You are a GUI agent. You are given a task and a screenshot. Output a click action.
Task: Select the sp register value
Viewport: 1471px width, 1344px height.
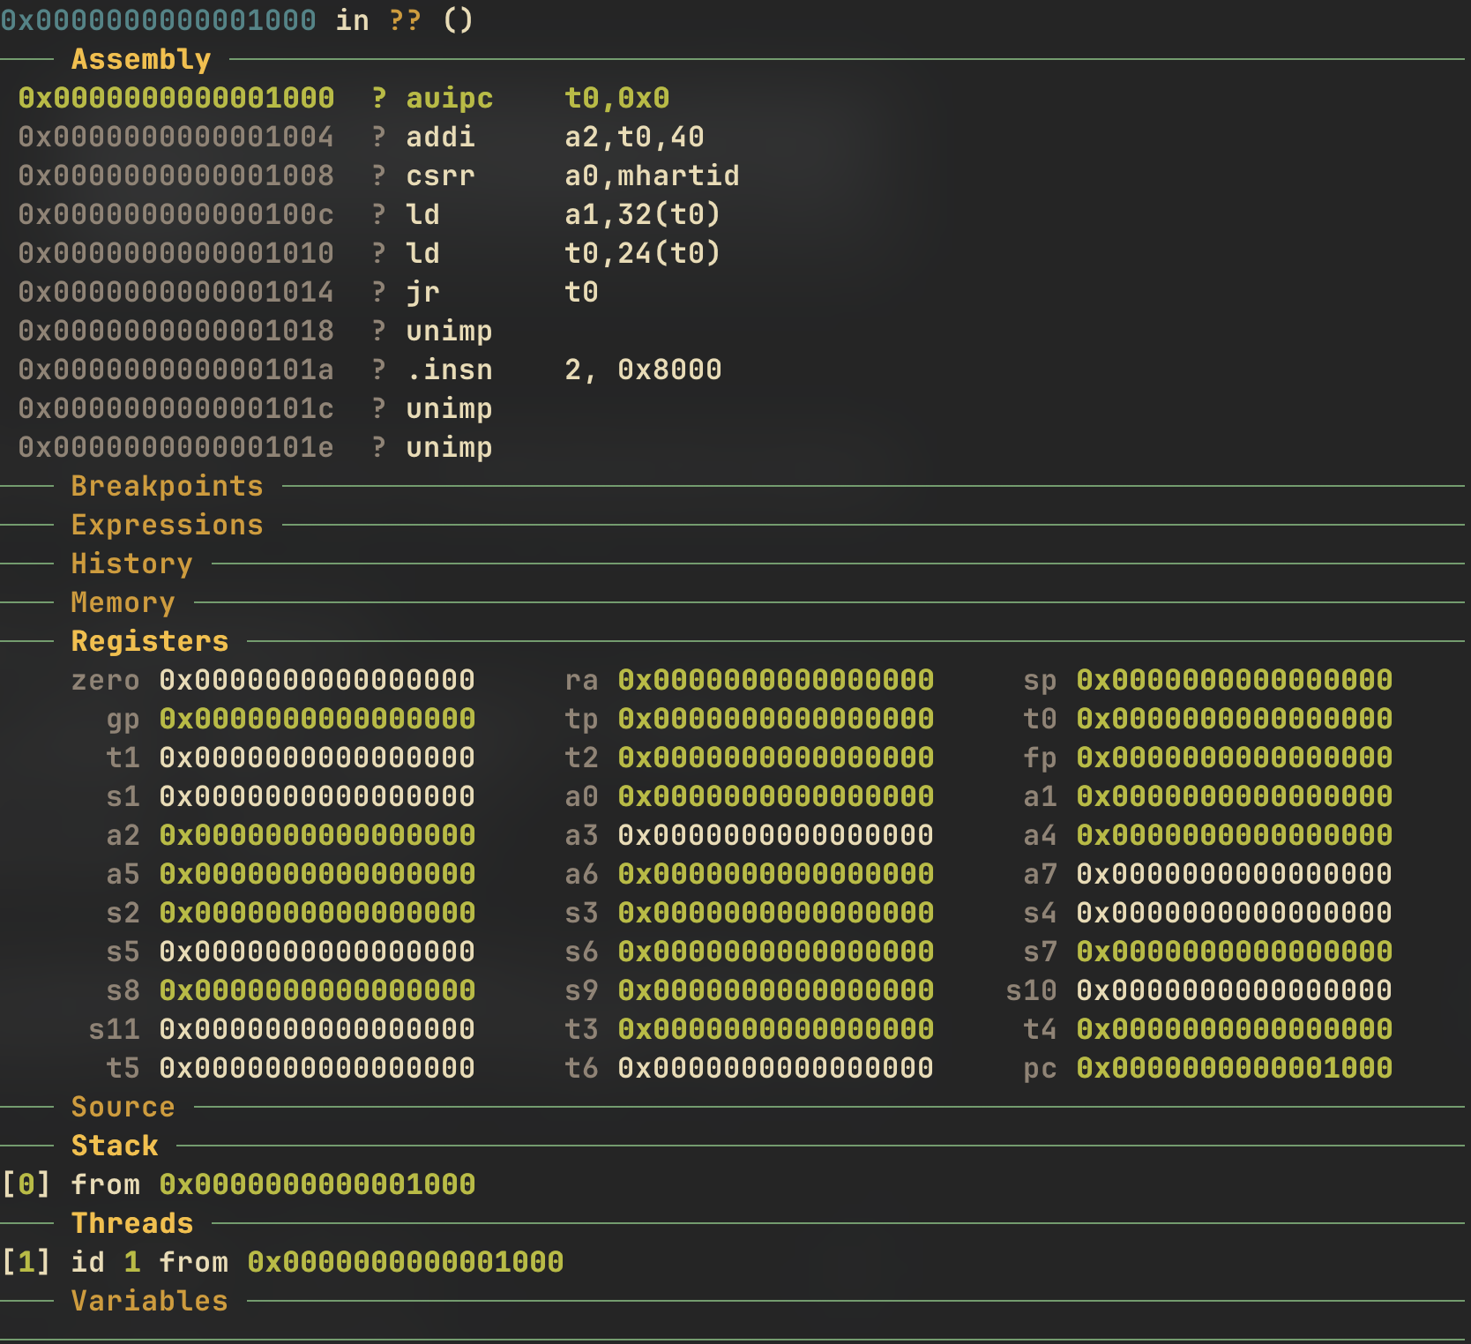pos(1234,680)
